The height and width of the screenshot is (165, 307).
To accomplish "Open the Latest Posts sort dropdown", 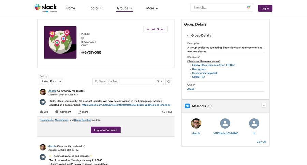I will [x=51, y=81].
